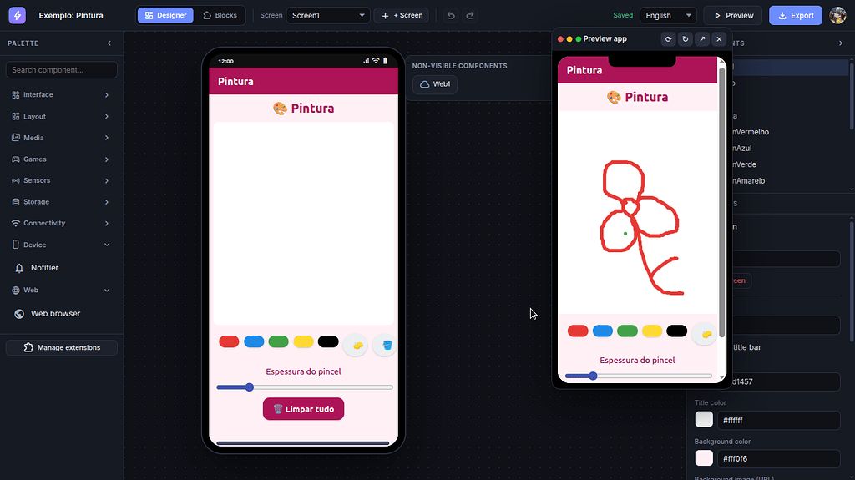Pick the green color in designer phone
The width and height of the screenshot is (855, 480).
279,341
